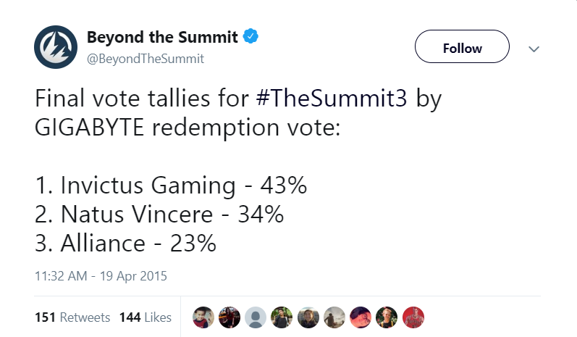Image resolution: width=577 pixels, height=337 pixels.
Task: Open the smiling child avatar in likers
Action: pos(203,317)
